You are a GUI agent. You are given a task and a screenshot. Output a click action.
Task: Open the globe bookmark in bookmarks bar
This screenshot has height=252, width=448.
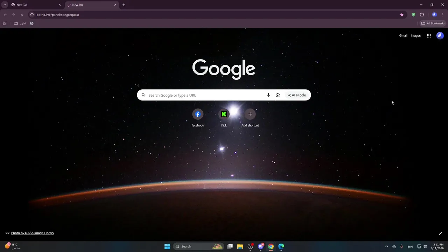point(32,23)
